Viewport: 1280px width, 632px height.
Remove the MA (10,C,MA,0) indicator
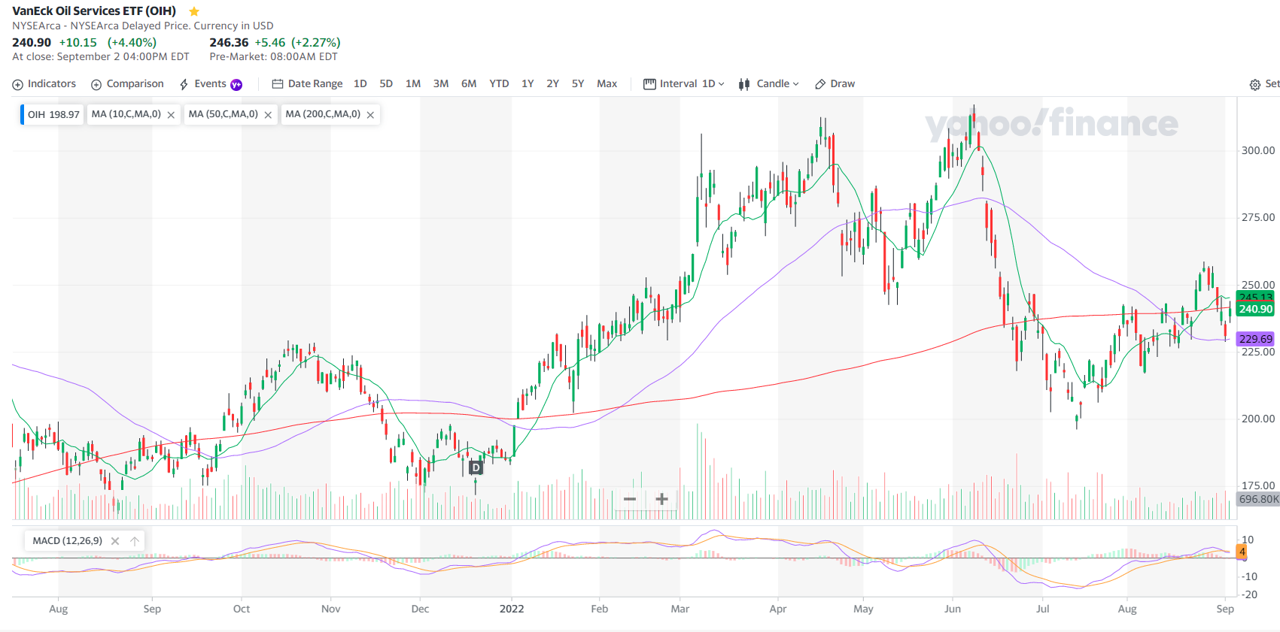(171, 115)
